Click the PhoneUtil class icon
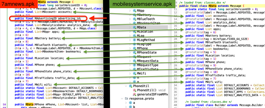This screenshot has width=265, height=108. (x=130, y=86)
